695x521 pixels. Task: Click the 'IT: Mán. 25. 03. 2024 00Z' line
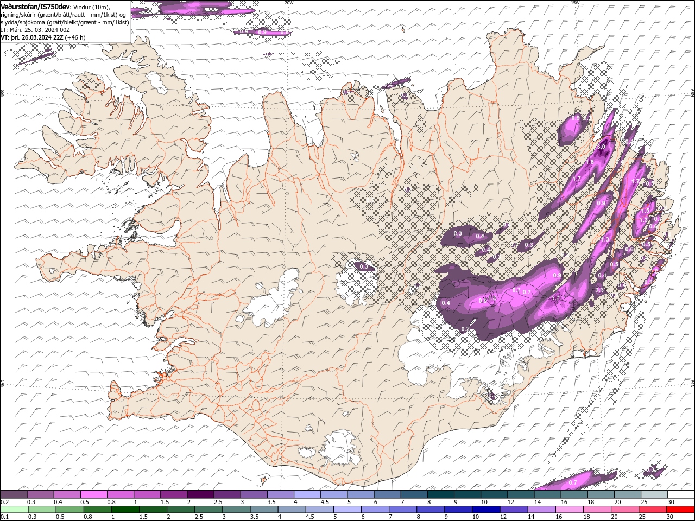[36, 30]
